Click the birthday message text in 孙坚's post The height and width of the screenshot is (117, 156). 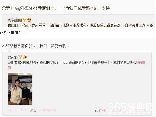click(x=72, y=62)
